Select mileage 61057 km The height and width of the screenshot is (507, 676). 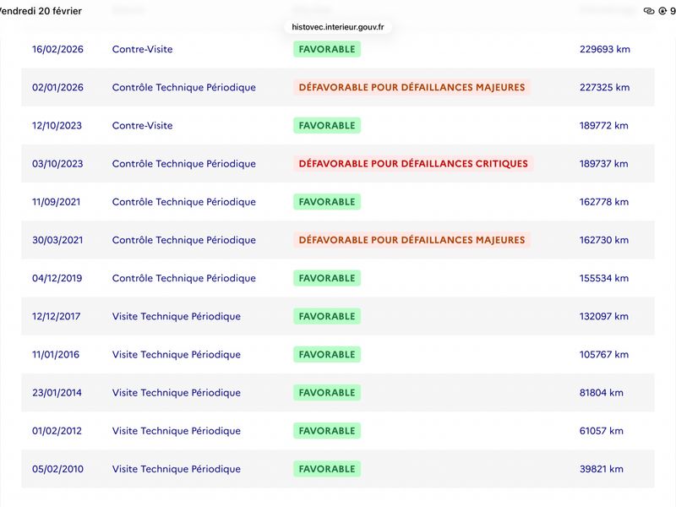pyautogui.click(x=601, y=431)
